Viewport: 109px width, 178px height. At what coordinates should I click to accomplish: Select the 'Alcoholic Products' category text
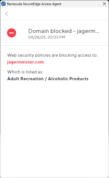pos(68,79)
